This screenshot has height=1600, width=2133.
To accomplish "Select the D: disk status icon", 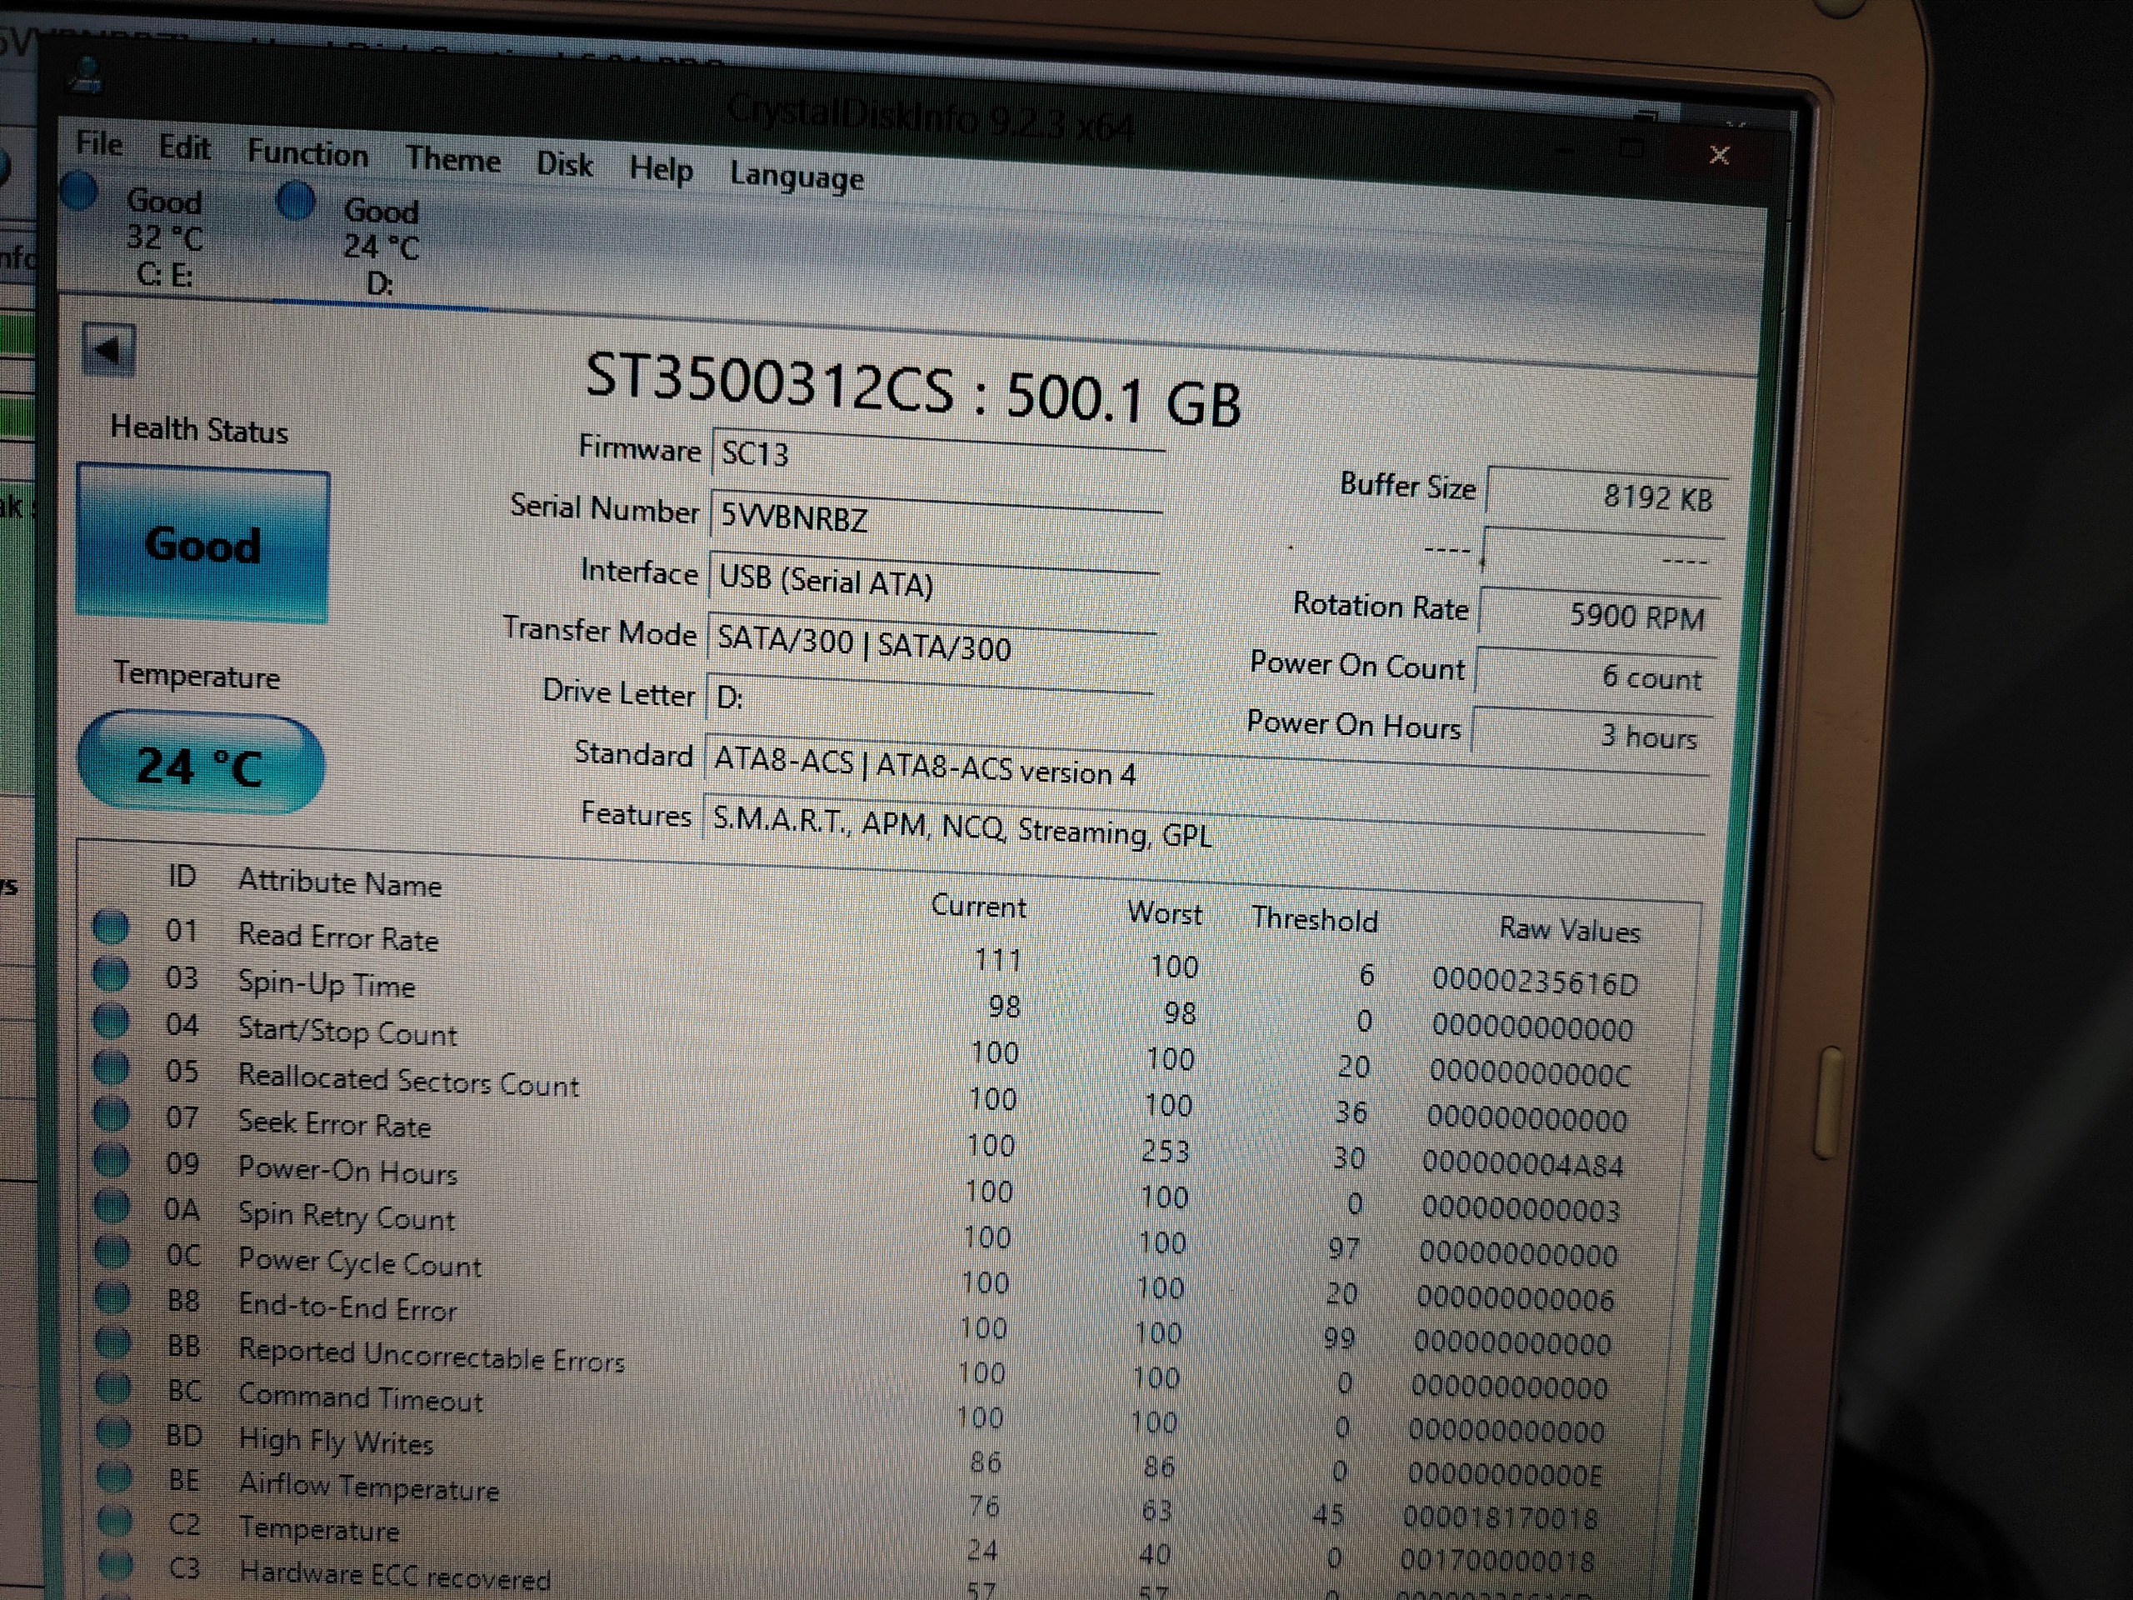I will 296,201.
